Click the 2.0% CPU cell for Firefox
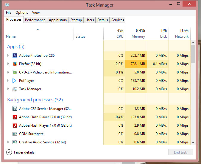 [114, 64]
